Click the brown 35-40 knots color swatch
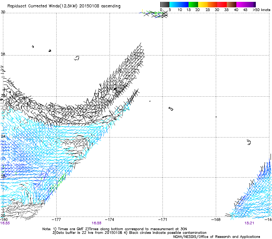The image size is (272, 239). click(232, 4)
